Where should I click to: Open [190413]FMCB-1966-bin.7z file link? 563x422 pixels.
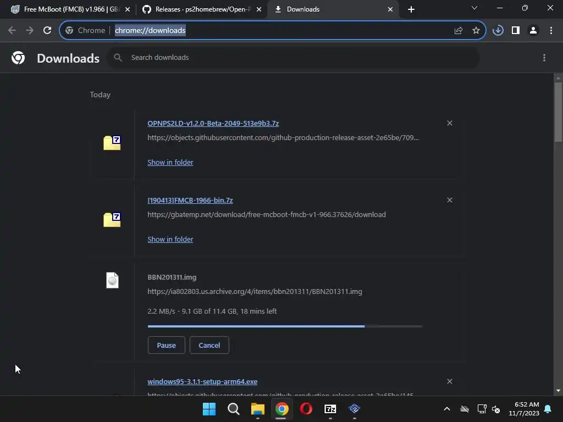[190, 200]
